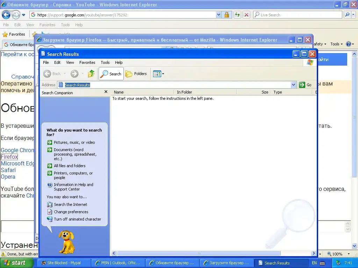Choose All files and folders search

point(66,166)
